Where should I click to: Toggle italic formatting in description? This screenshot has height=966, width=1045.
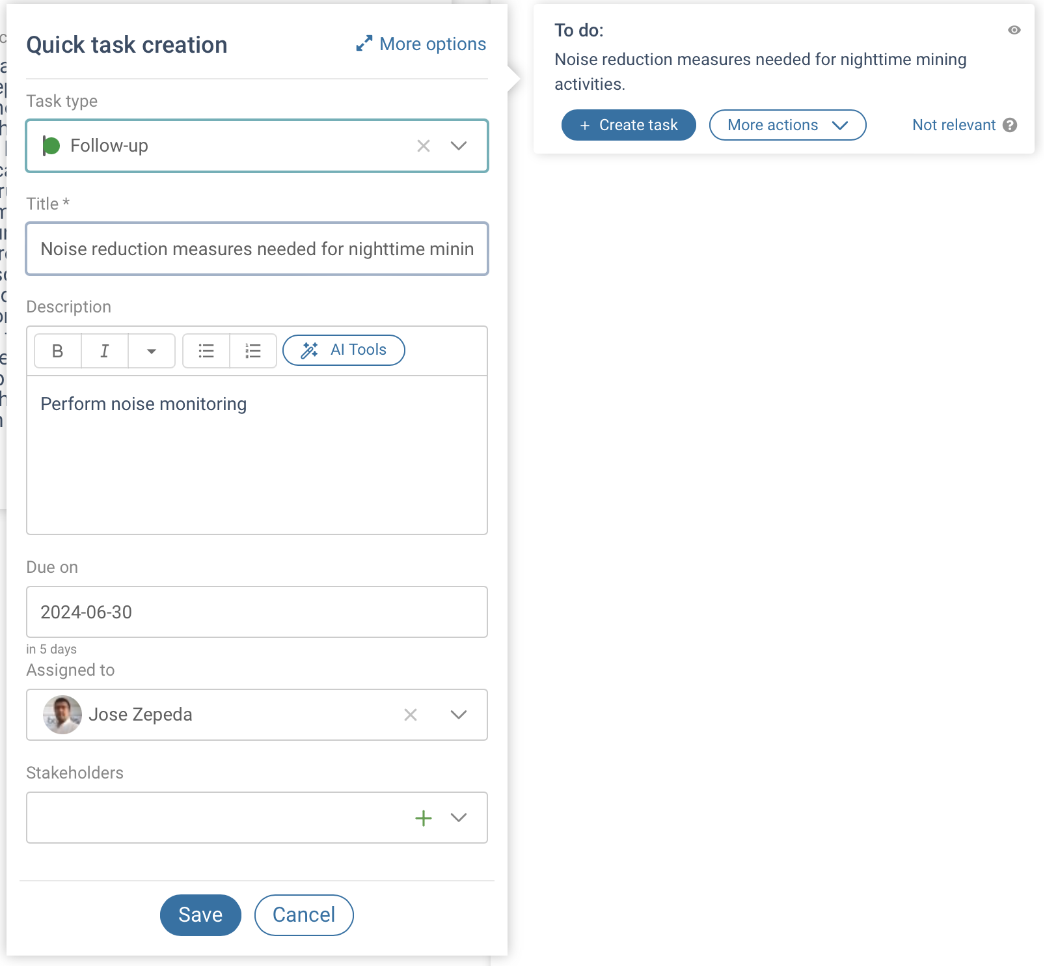105,352
